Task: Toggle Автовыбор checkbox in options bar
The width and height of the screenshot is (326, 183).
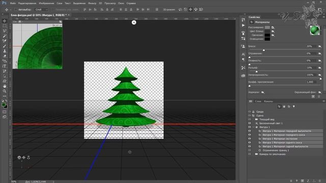Action: (16, 10)
